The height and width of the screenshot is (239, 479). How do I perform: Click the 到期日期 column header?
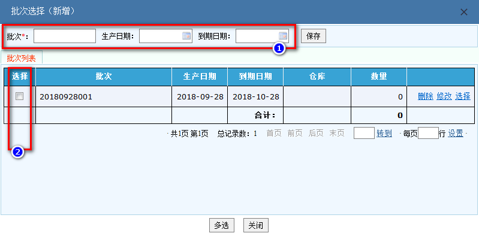click(255, 77)
